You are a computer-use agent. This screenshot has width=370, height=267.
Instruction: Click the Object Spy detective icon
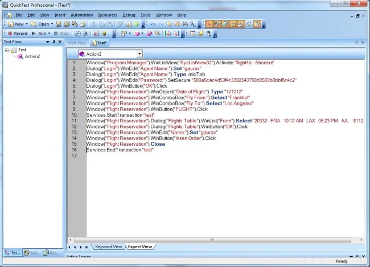209,34
